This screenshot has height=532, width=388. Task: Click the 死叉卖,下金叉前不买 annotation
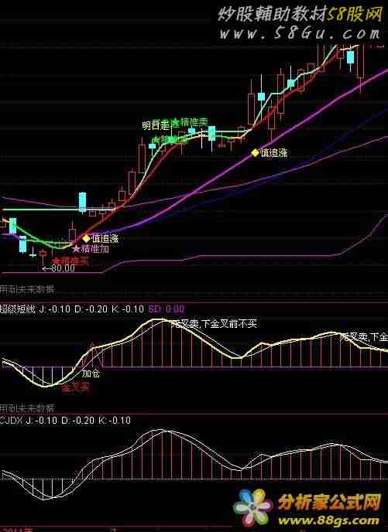click(x=214, y=324)
